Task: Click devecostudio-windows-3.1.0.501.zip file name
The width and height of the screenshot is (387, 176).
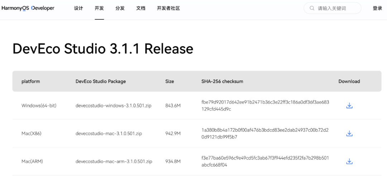Action: [x=114, y=106]
